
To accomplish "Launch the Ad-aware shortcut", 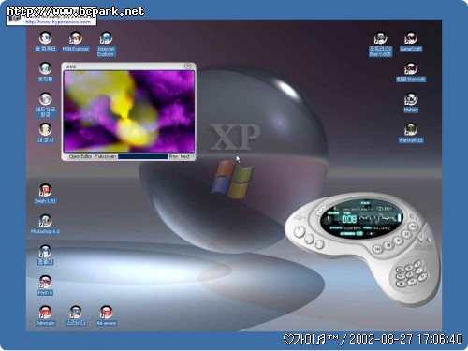I will tap(106, 315).
